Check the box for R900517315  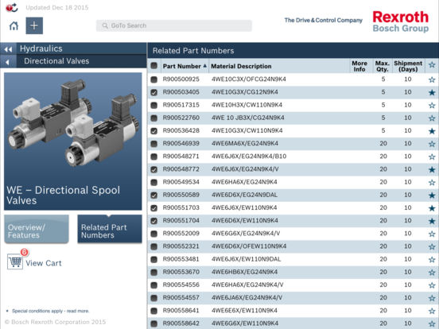pos(154,105)
